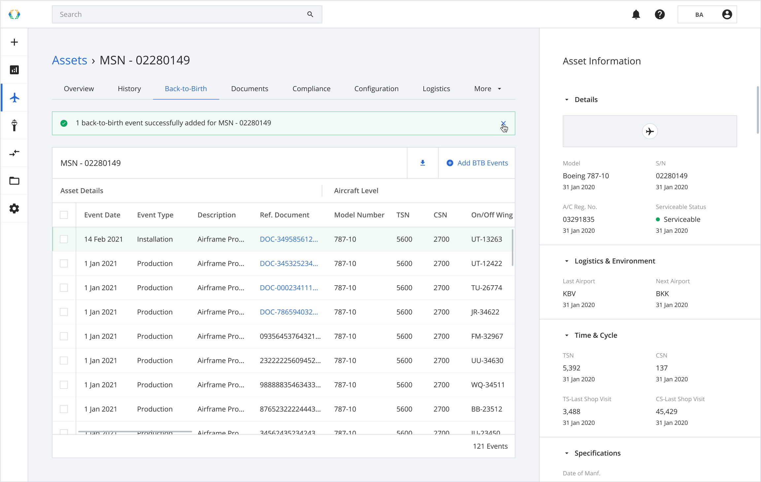
Task: Click the BA account button
Action: click(x=707, y=15)
